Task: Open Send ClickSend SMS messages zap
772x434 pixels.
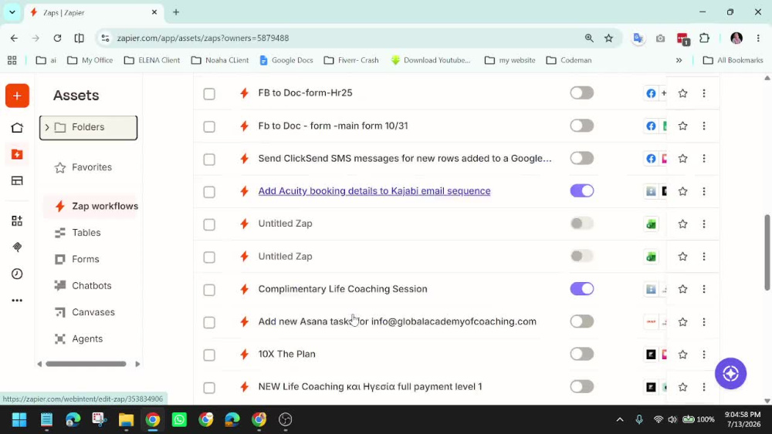Action: click(405, 158)
